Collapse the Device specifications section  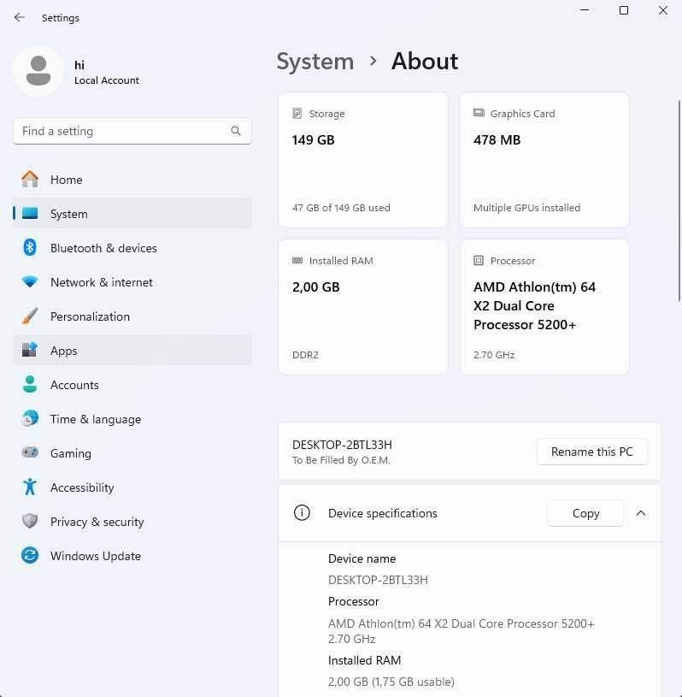641,513
